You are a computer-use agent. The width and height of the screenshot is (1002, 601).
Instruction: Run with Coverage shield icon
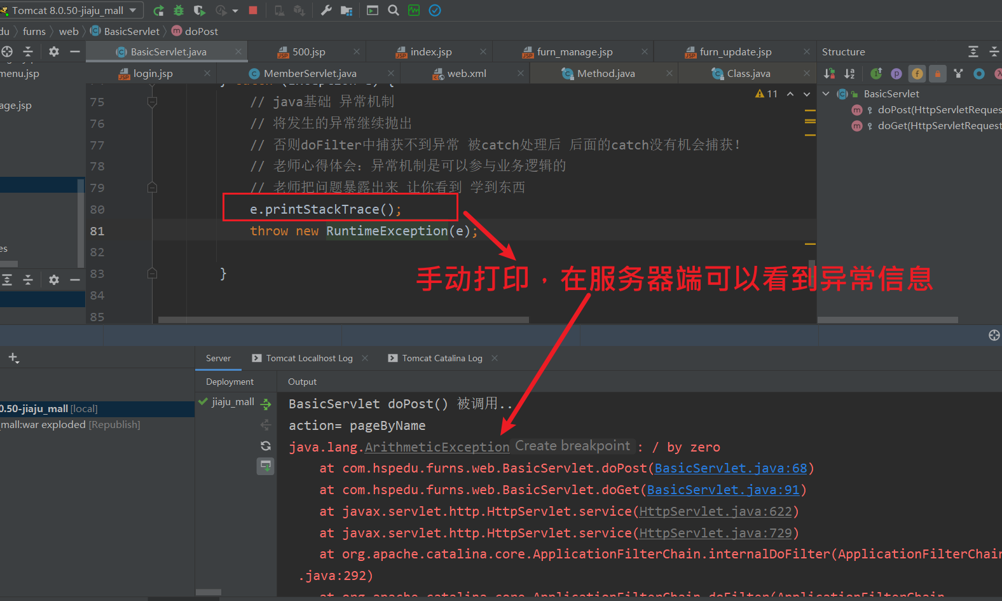point(199,10)
